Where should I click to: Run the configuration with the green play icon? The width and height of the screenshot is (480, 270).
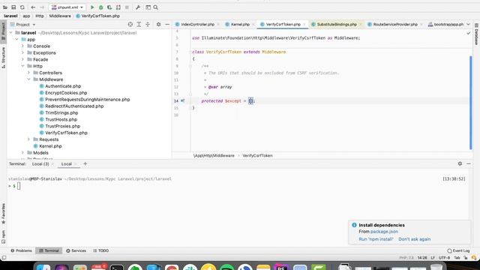click(x=92, y=7)
